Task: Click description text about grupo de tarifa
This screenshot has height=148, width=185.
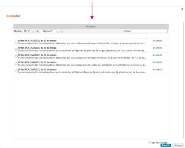Action: point(82,58)
